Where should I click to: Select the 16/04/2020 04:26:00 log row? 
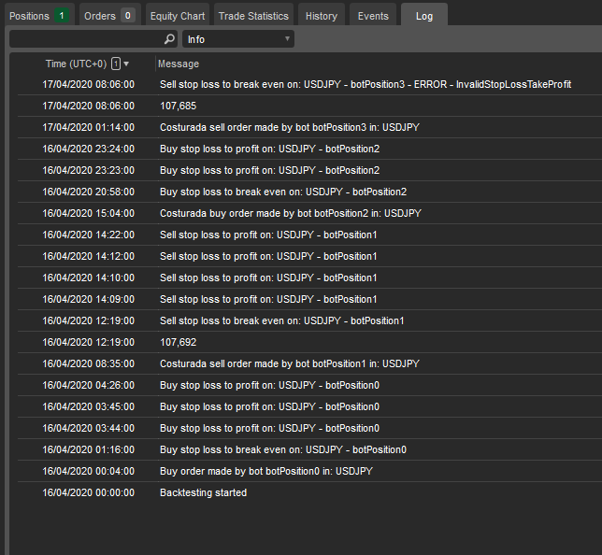pos(309,385)
